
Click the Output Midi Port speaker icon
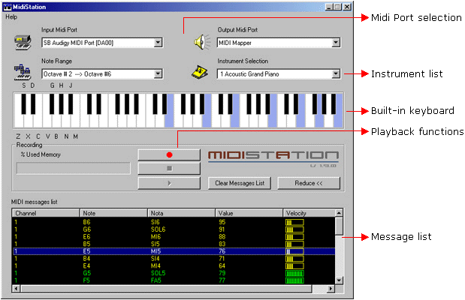coord(200,41)
